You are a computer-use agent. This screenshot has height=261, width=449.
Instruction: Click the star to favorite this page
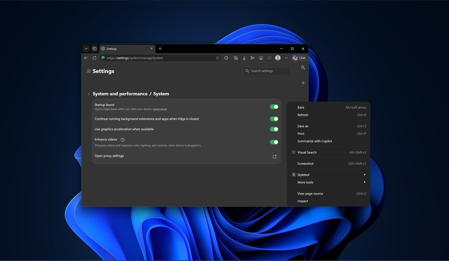click(217, 58)
